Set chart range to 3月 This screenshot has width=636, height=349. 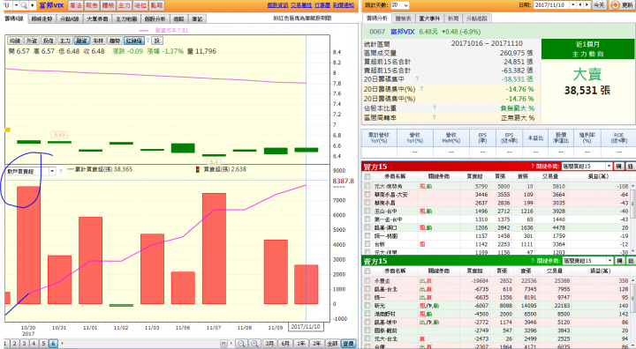(269, 344)
